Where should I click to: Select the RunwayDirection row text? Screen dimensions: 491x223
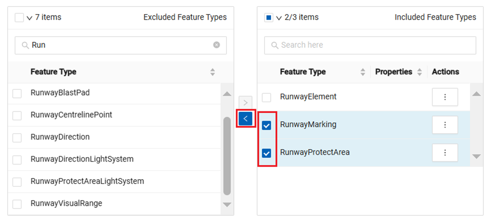tap(60, 137)
